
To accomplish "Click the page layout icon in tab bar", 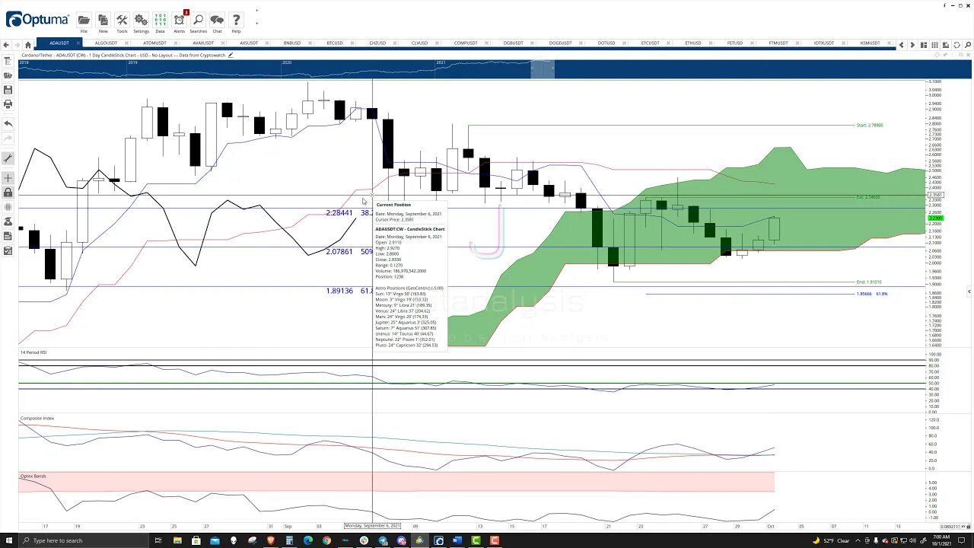I will 924,45.
